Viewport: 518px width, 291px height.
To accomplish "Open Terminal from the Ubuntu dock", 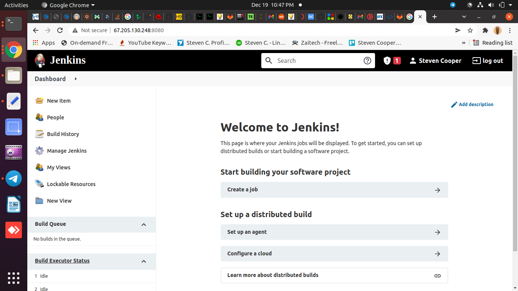I will pos(14,23).
